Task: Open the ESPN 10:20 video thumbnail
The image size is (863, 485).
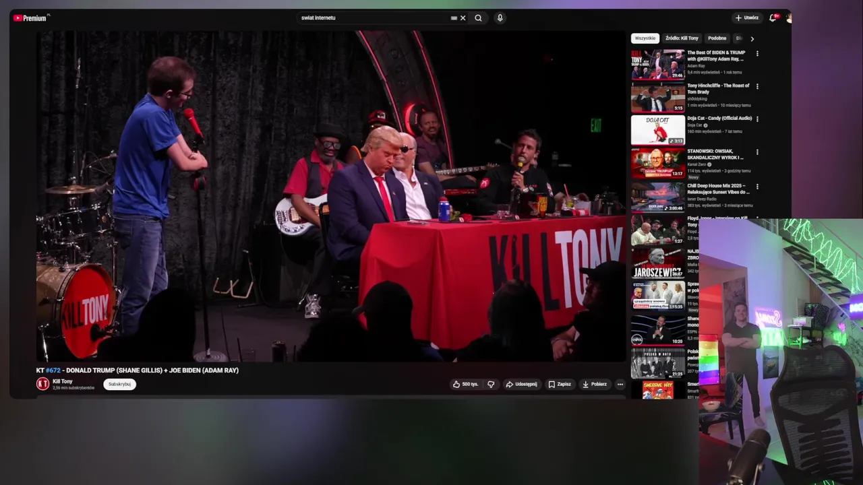Action: [x=658, y=330]
